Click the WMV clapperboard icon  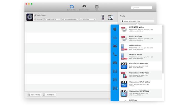(124, 84)
